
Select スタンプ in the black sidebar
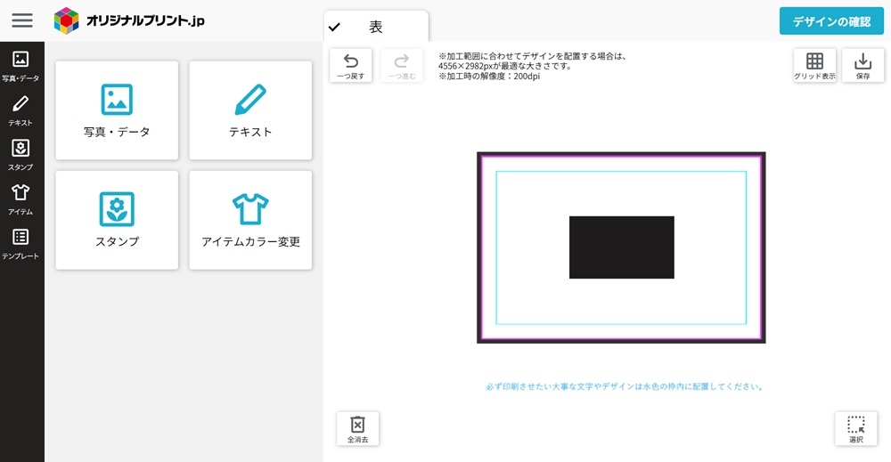pyautogui.click(x=20, y=155)
